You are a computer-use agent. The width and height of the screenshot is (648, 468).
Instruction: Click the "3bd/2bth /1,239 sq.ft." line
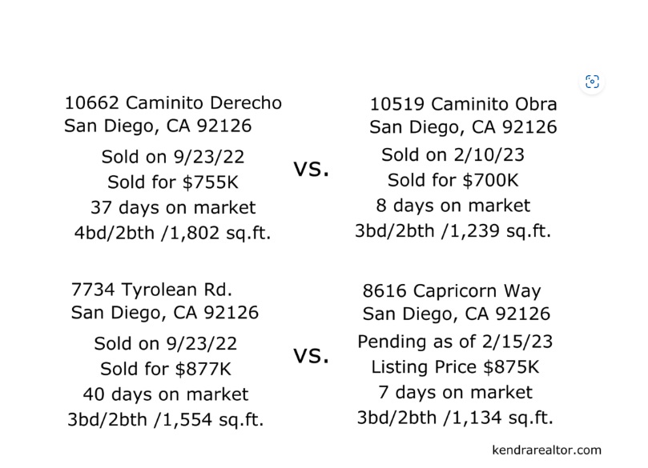point(453,231)
